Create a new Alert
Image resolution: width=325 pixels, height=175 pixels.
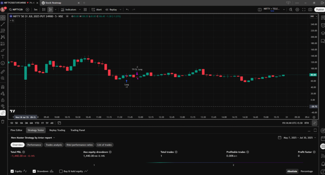pyautogui.click(x=96, y=9)
